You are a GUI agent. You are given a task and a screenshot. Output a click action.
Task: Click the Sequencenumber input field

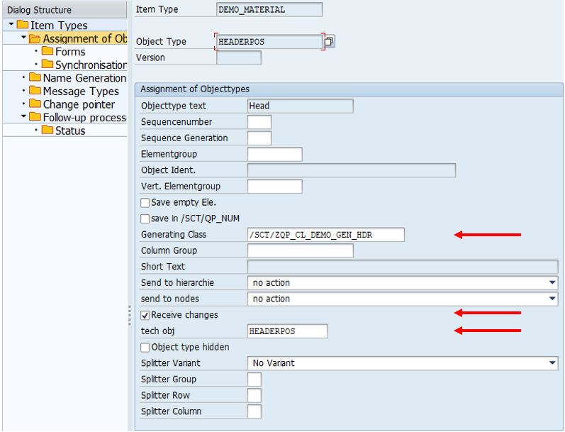pyautogui.click(x=259, y=122)
